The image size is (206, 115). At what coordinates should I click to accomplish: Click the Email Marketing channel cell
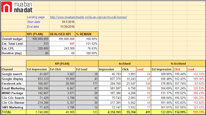click(x=13, y=88)
